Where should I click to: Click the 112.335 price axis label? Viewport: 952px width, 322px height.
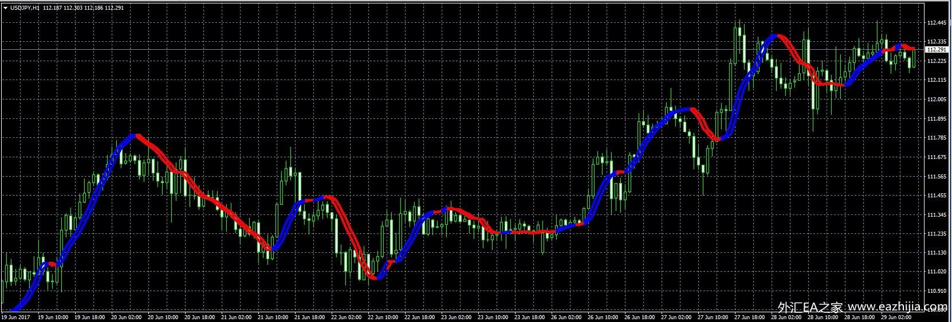coord(937,42)
